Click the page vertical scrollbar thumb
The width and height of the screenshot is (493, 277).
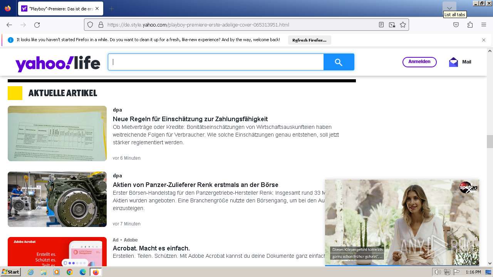click(x=490, y=142)
